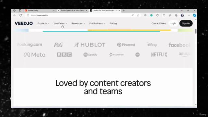Switch to Text to Speech & AI Voice tab
The height and width of the screenshot is (117, 208).
[x=72, y=10]
